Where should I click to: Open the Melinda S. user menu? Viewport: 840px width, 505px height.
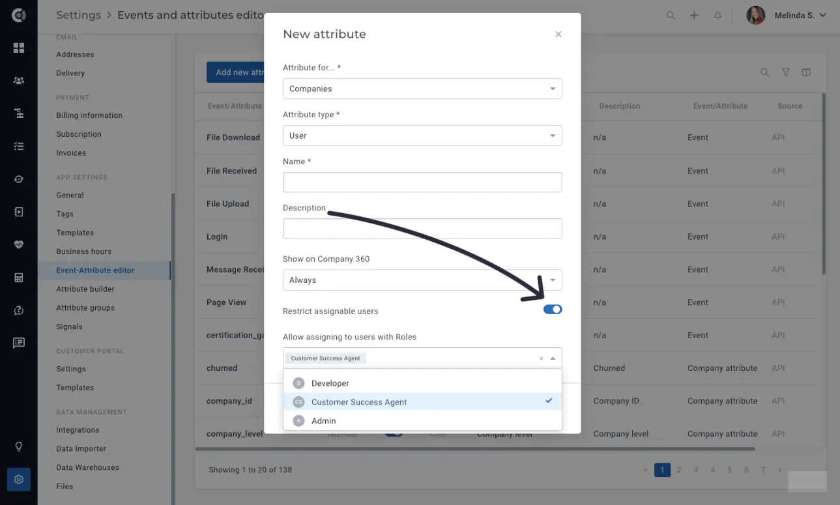787,15
